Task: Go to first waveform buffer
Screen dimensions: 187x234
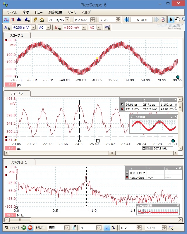Action: 126,20
